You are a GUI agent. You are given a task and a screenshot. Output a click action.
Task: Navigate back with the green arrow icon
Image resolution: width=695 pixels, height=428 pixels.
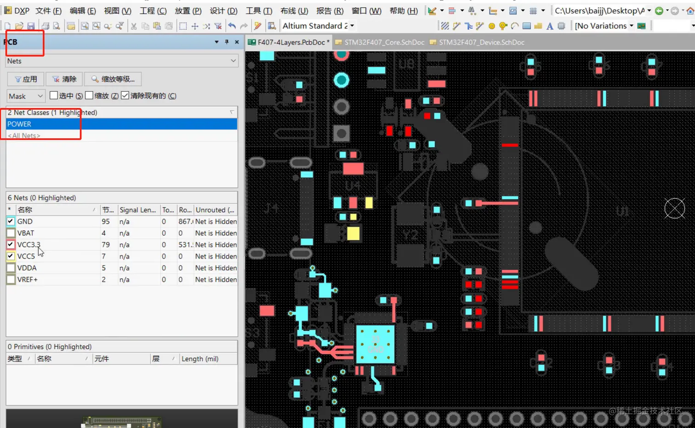659,11
